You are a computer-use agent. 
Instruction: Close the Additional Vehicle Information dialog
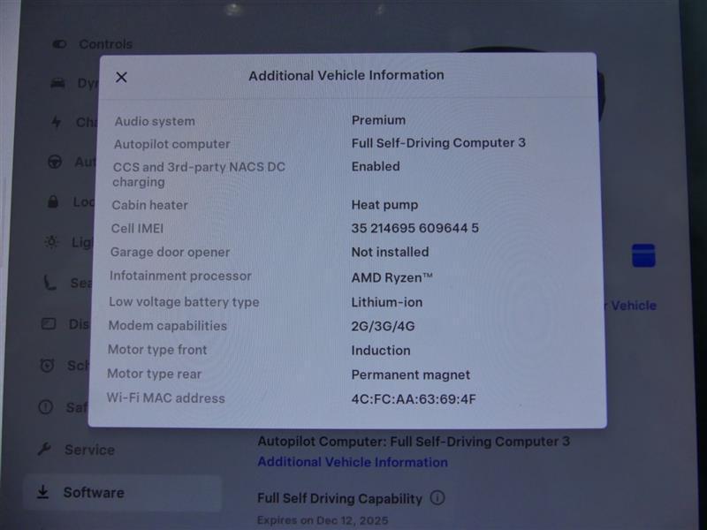coord(121,77)
